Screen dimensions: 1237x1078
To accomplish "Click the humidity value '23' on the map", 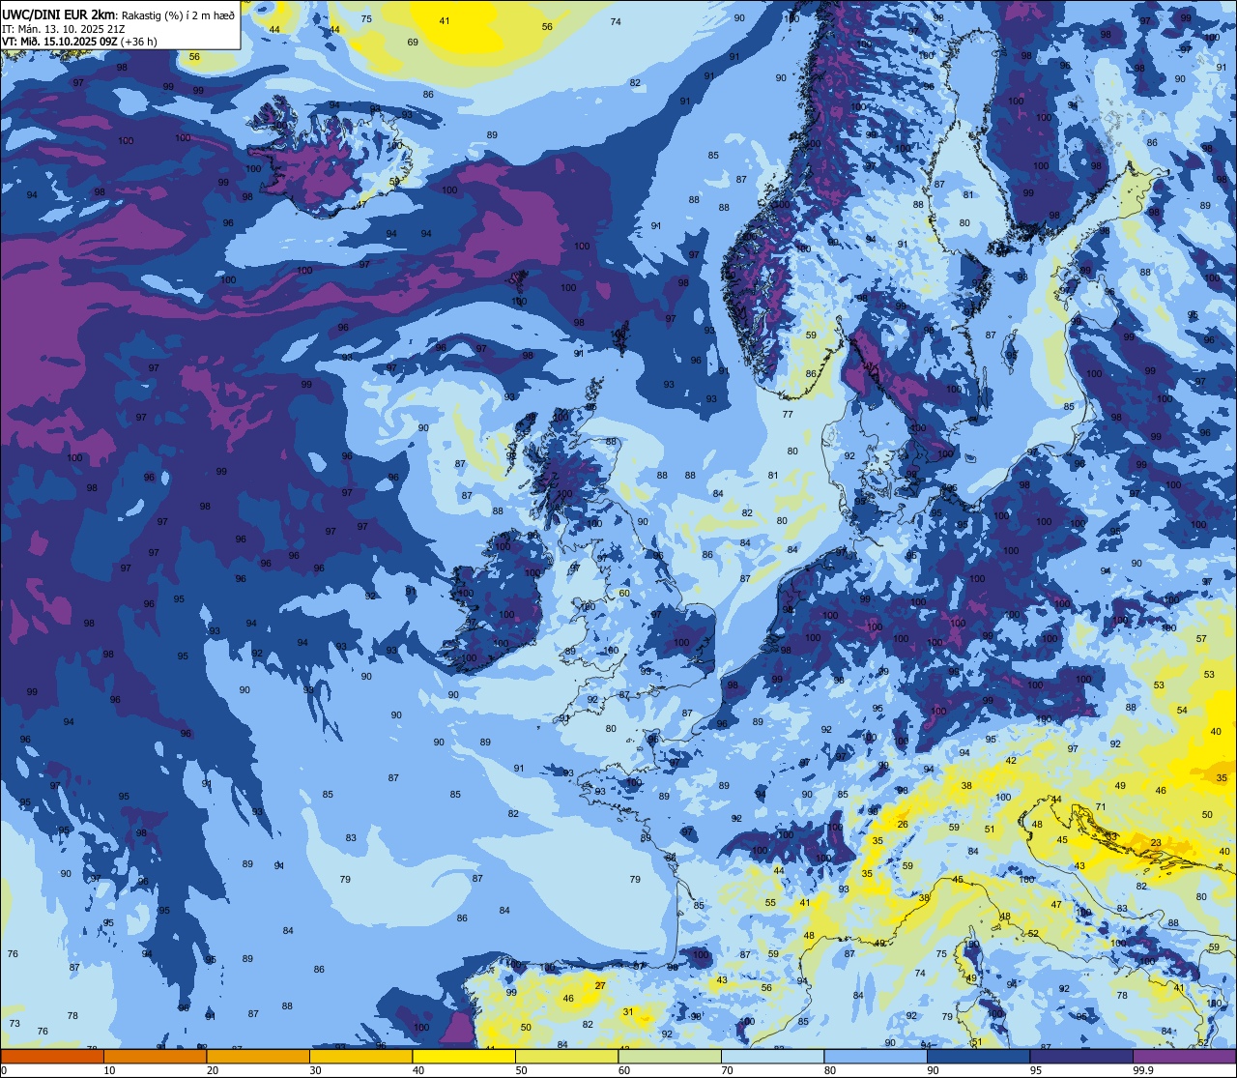I will pyautogui.click(x=1157, y=843).
